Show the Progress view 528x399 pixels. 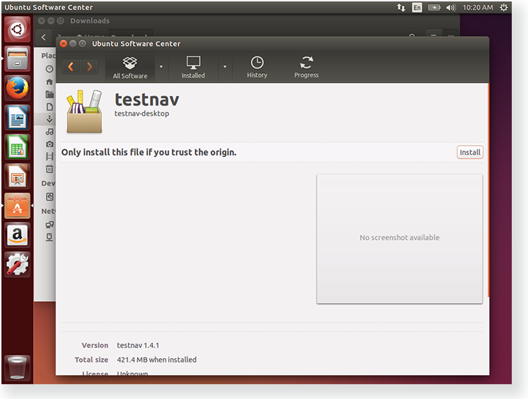[306, 67]
